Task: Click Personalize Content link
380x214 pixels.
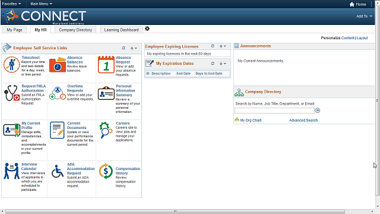Action: [x=348, y=38]
